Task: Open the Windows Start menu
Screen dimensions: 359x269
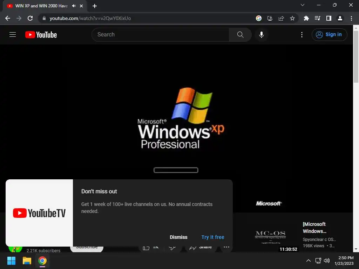Action: coord(11,261)
